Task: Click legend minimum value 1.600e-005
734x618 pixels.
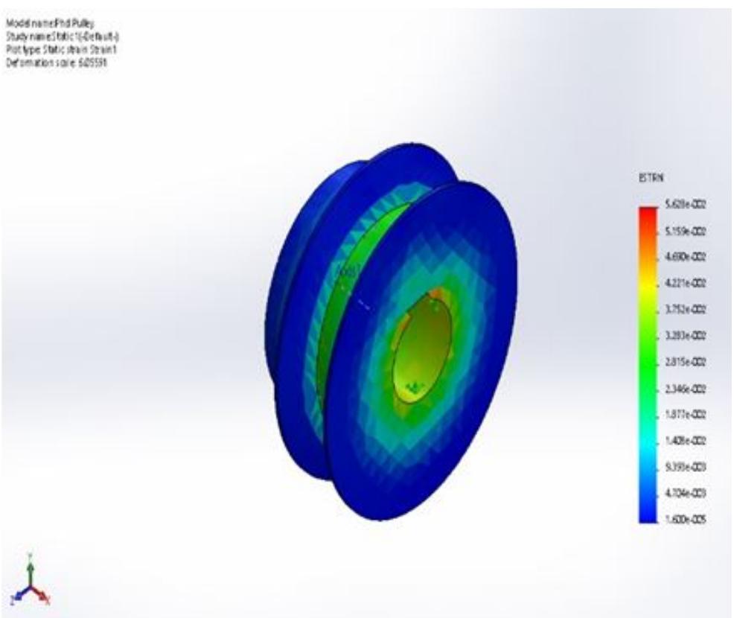Action: tap(686, 520)
